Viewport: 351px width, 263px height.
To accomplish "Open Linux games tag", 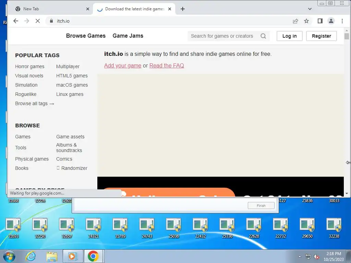I will point(70,94).
